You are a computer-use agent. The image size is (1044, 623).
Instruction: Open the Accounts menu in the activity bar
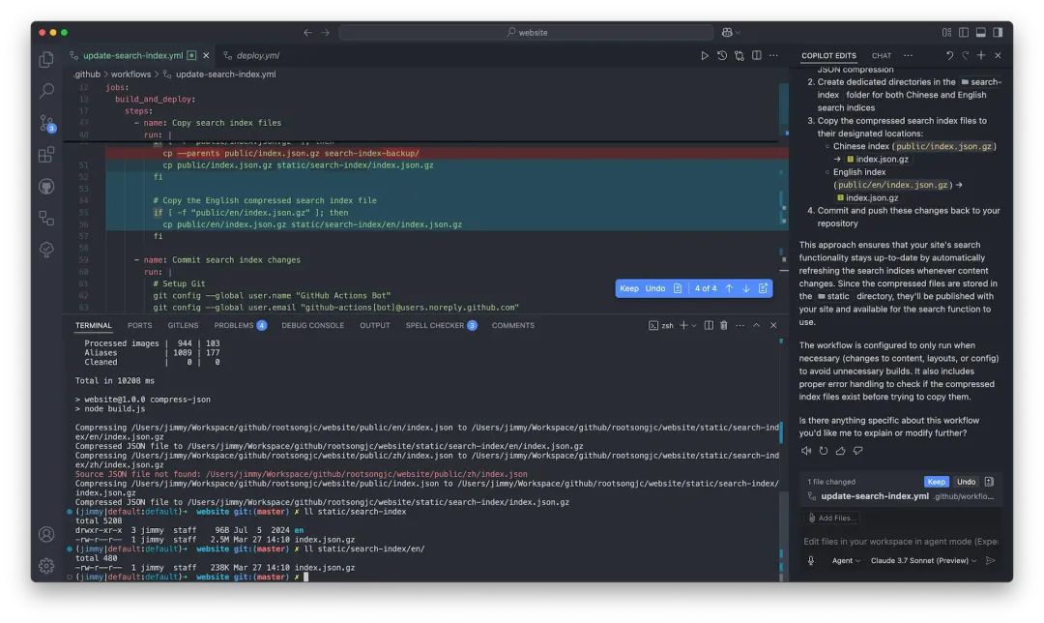point(46,534)
